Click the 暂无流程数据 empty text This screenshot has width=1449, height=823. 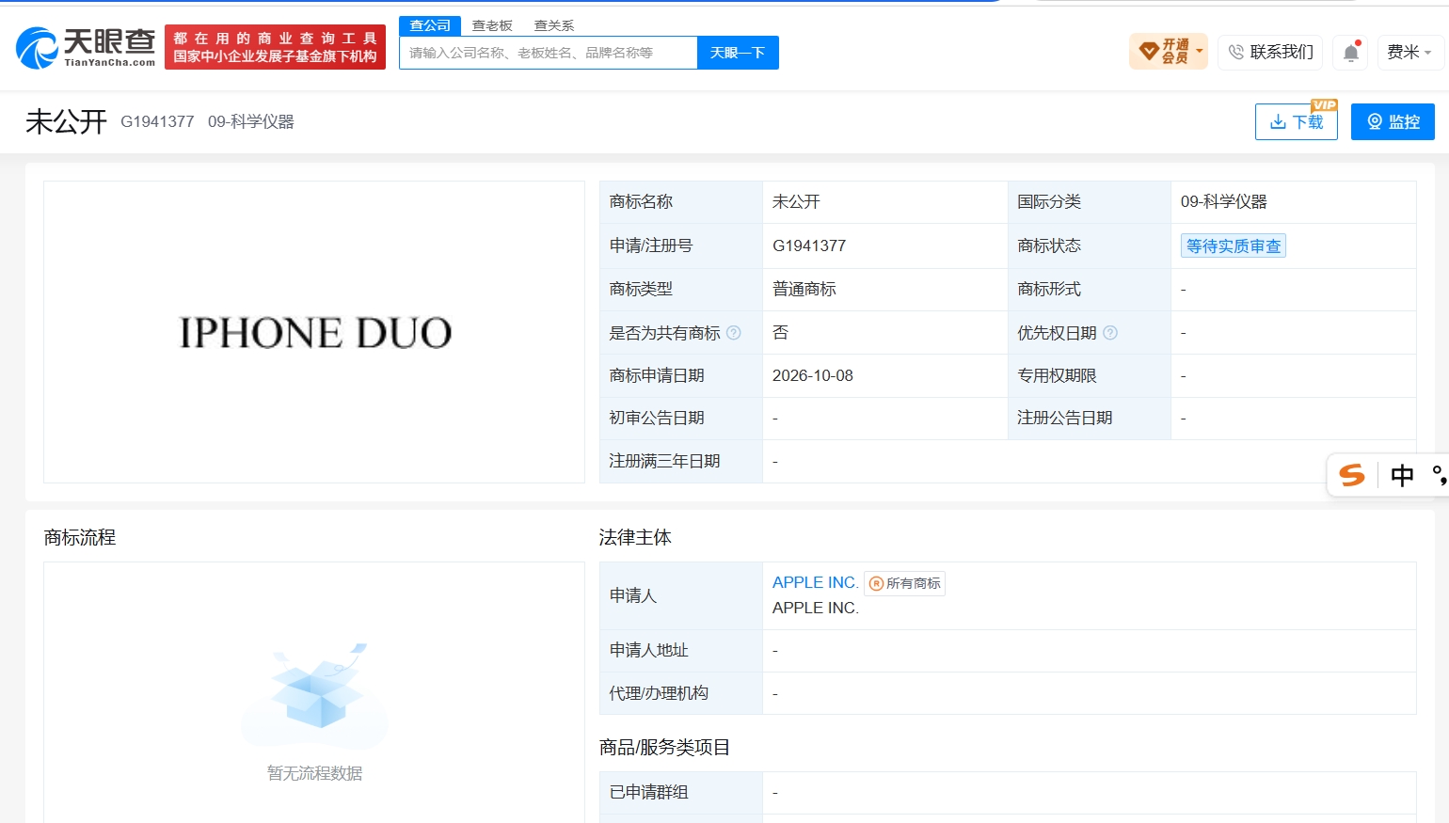[x=315, y=773]
